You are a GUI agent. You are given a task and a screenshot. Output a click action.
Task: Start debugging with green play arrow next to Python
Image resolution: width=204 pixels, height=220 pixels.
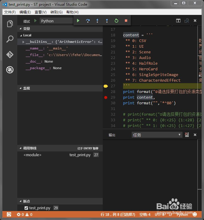[x=36, y=21]
